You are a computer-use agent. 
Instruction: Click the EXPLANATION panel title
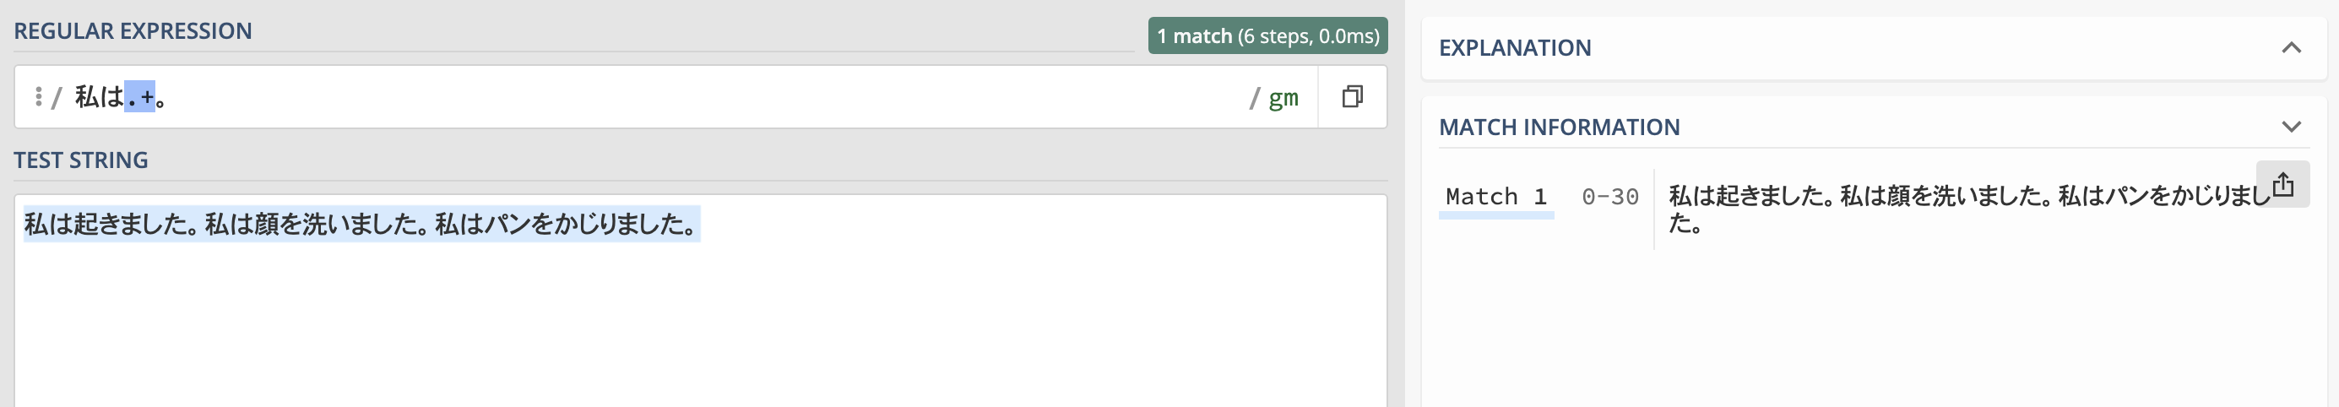click(1515, 48)
